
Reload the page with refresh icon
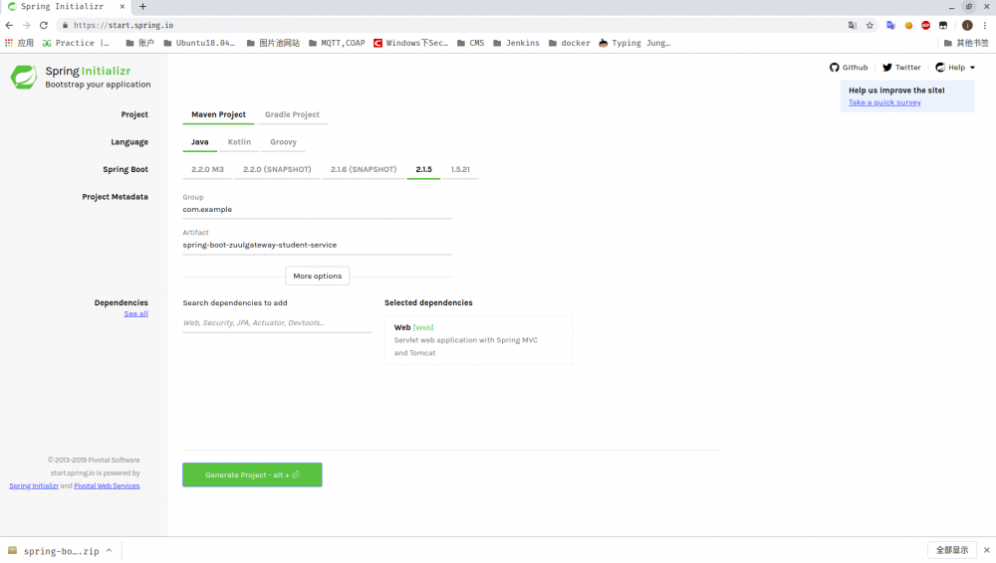point(43,26)
